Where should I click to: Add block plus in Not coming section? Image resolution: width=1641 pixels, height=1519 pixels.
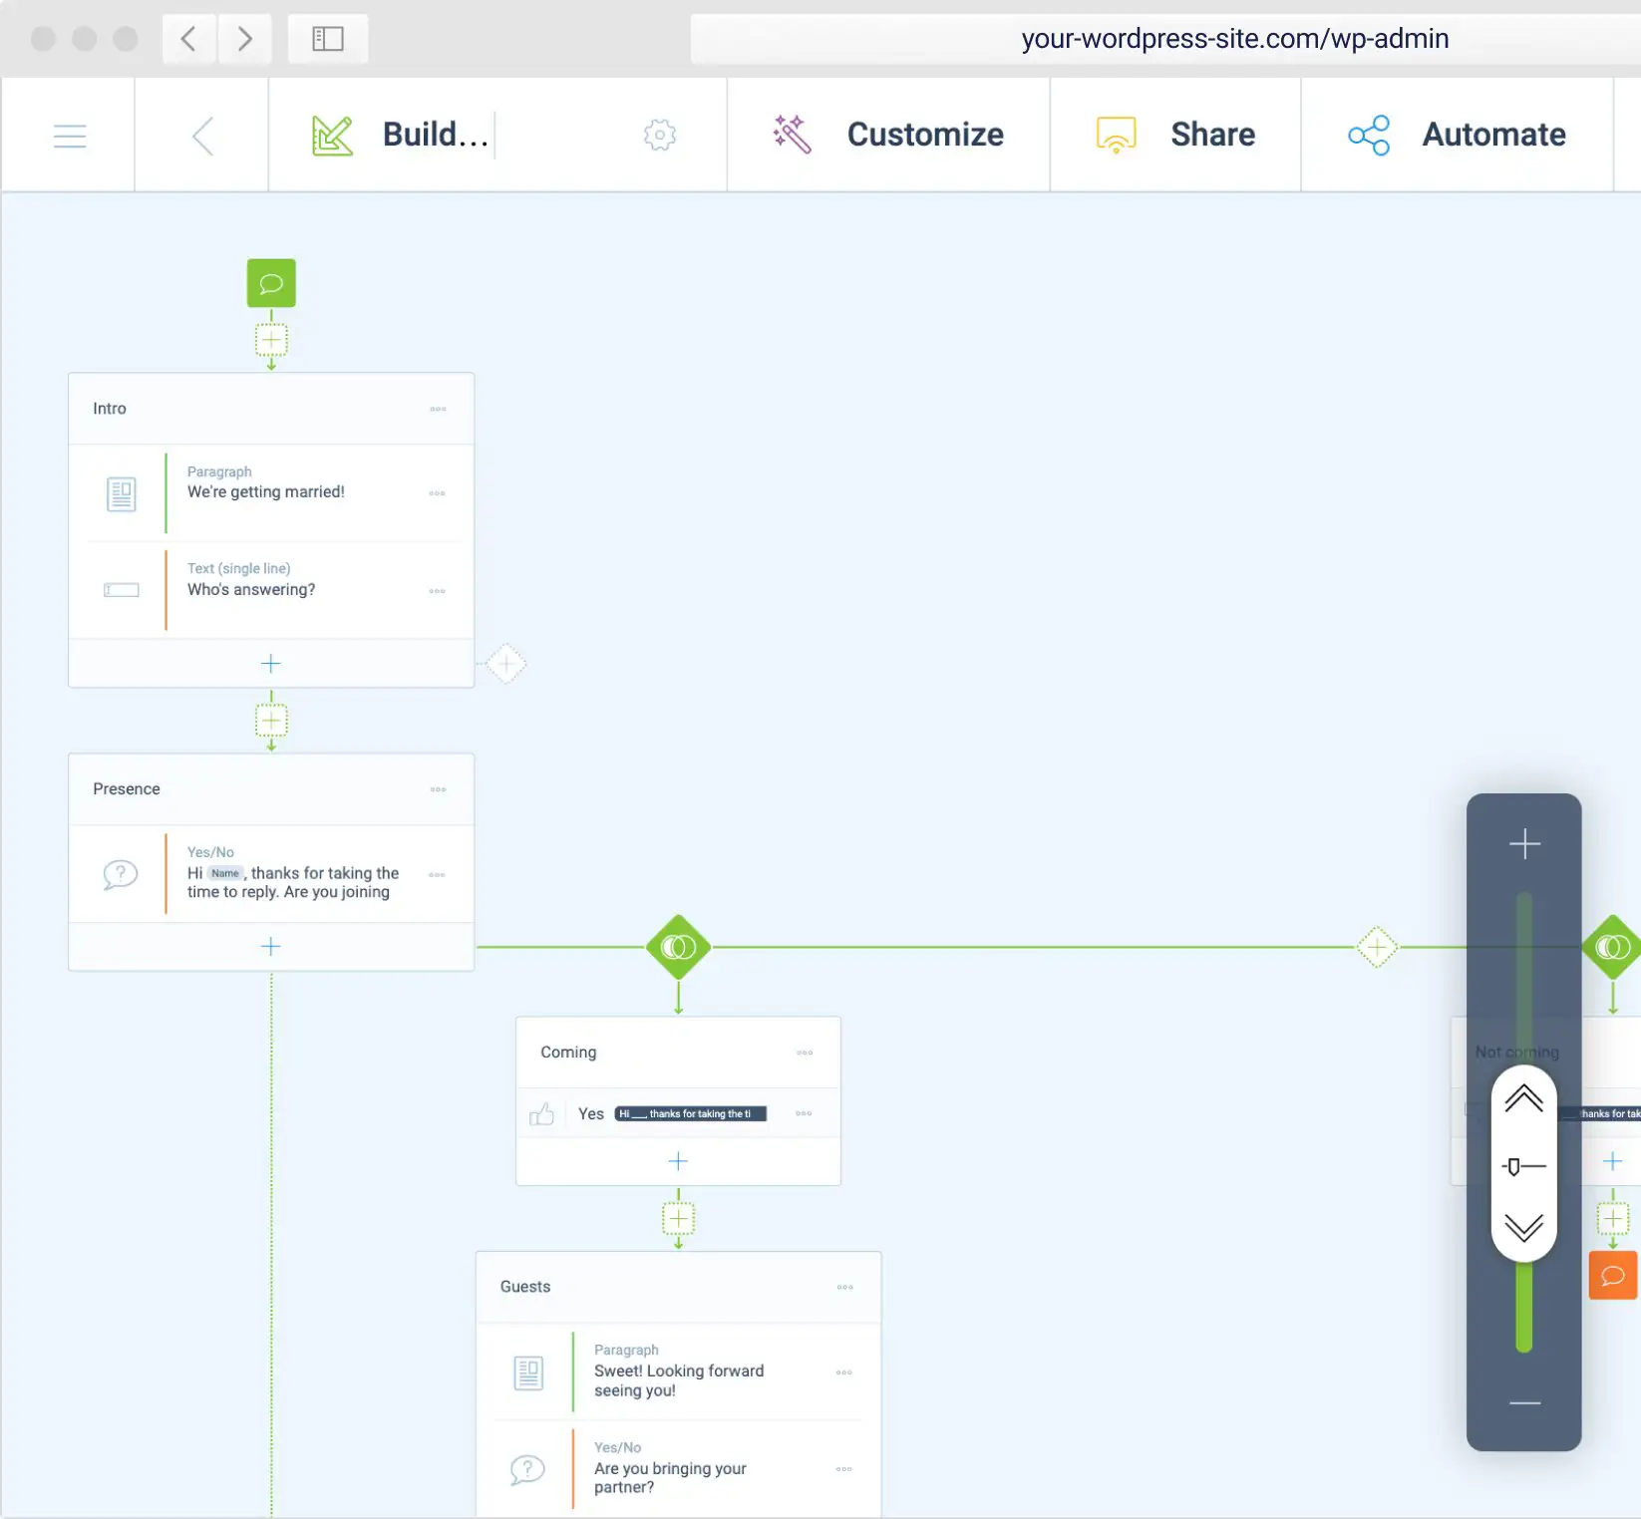click(1612, 1161)
